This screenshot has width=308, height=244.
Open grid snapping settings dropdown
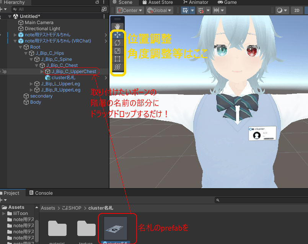(208, 10)
